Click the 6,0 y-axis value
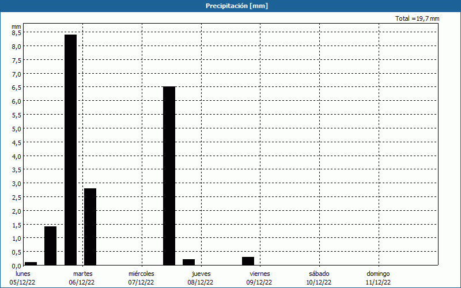Viewport: 461px width, 288px height. (x=17, y=101)
